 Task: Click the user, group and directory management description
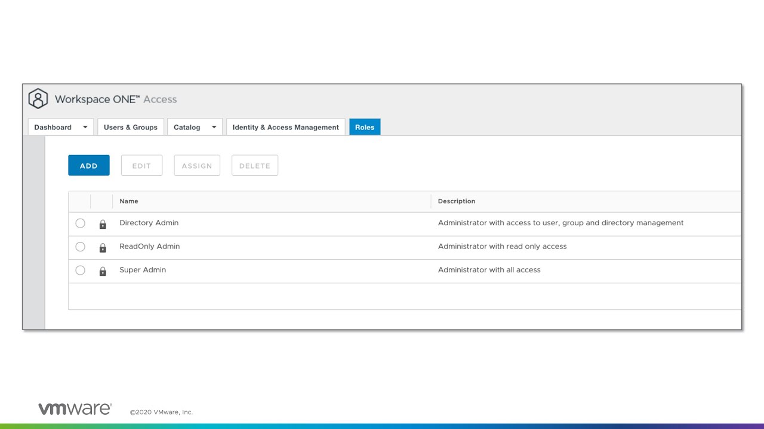[561, 223]
